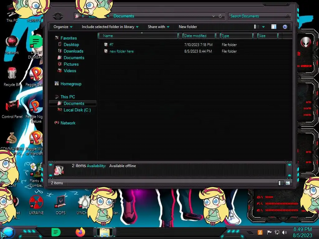Click the Downloads icon in Favorites
This screenshot has height=239, width=319.
coord(60,51)
